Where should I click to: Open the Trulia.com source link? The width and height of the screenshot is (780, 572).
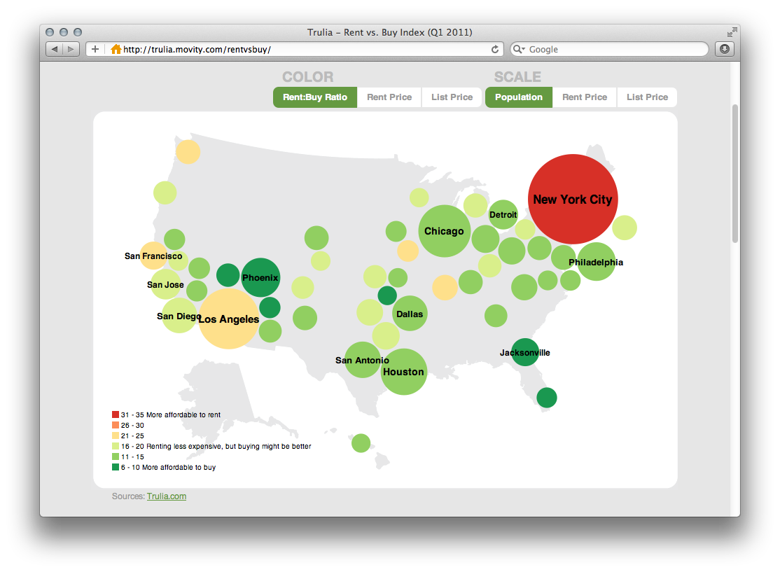pos(167,496)
